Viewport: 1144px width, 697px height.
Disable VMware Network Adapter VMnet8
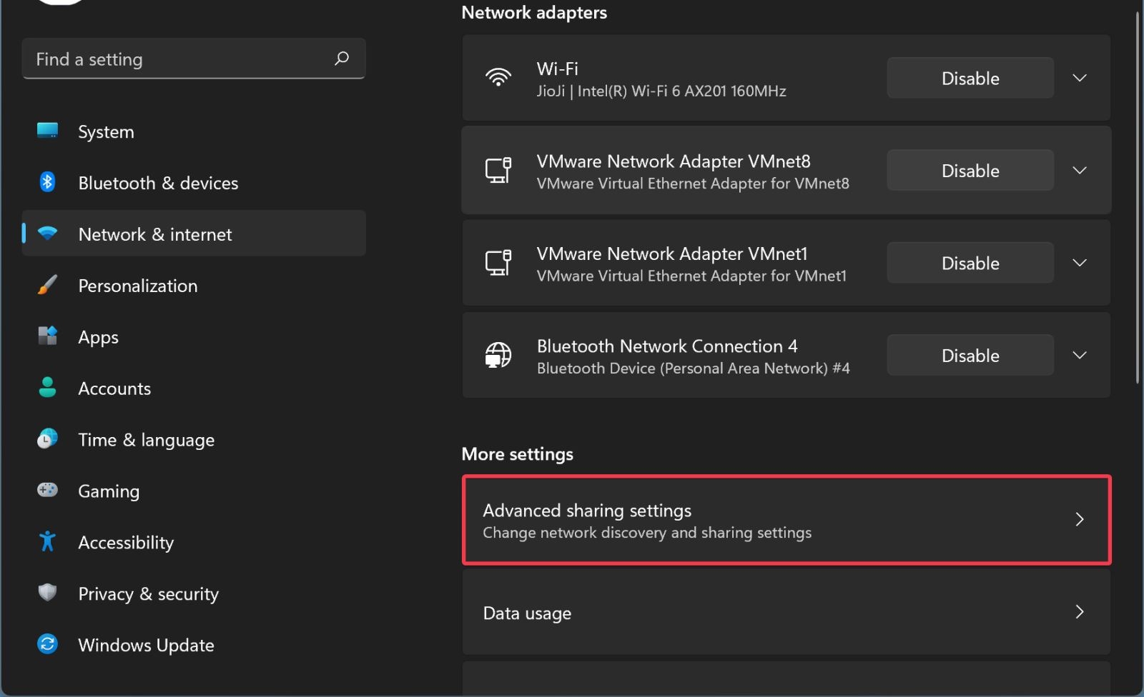click(x=970, y=171)
